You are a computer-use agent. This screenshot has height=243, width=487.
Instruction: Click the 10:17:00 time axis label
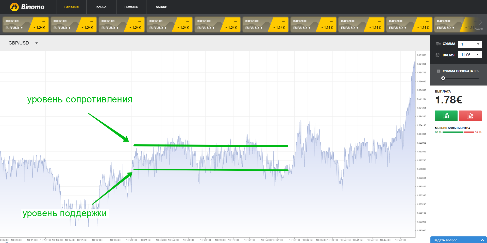pyautogui.click(x=97, y=240)
